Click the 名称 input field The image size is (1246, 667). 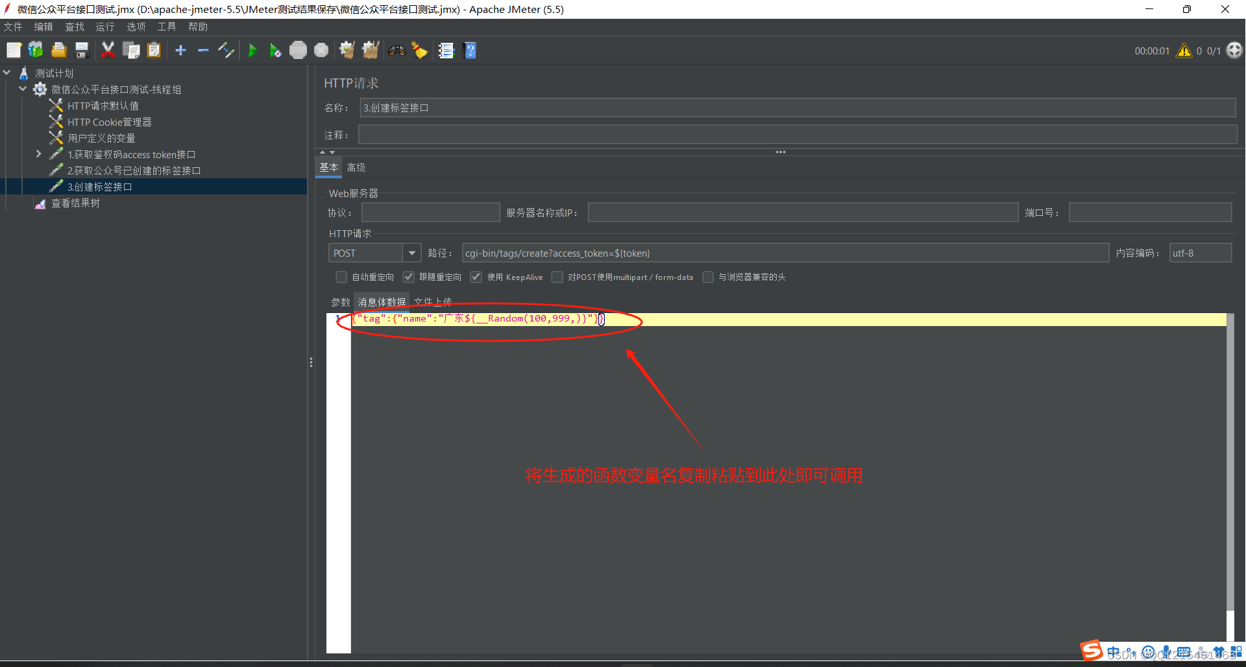[x=798, y=108]
